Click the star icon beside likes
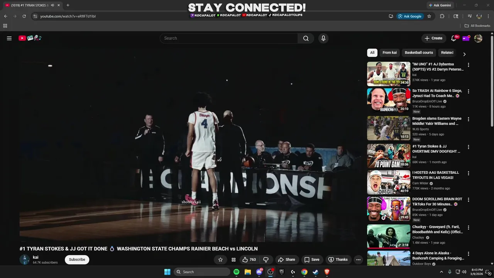The height and width of the screenshot is (278, 494). pyautogui.click(x=220, y=260)
